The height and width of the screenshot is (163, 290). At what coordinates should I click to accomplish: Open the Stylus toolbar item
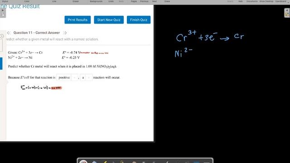5,1
